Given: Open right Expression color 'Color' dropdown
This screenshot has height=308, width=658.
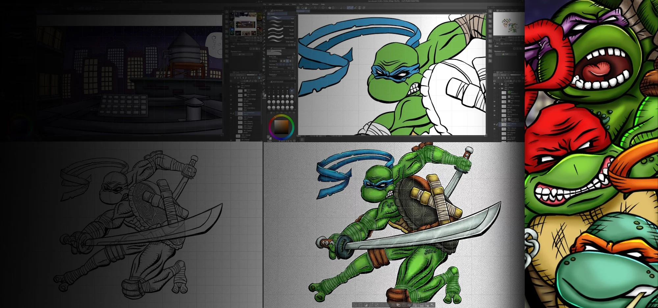Looking at the screenshot, I should tap(506, 54).
